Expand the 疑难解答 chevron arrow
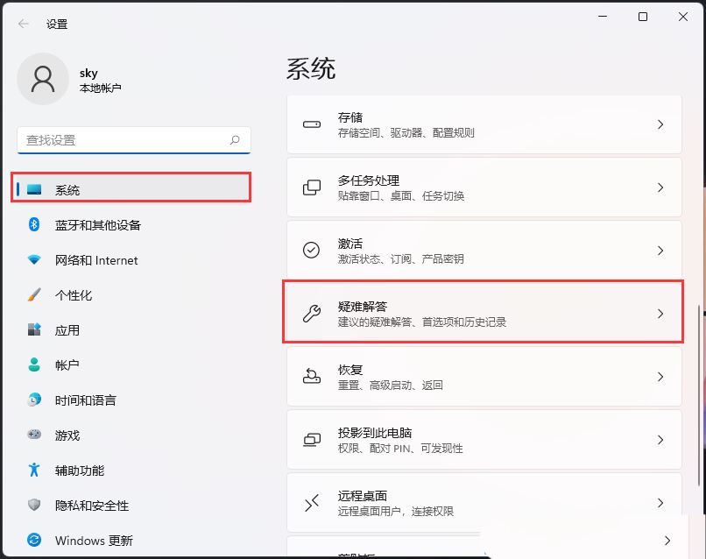This screenshot has height=559, width=706. tap(660, 314)
